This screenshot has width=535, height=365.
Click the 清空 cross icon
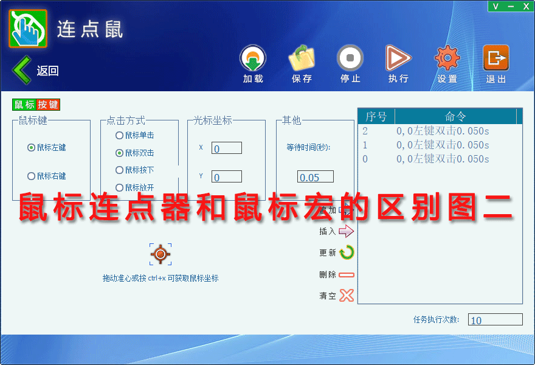(347, 296)
